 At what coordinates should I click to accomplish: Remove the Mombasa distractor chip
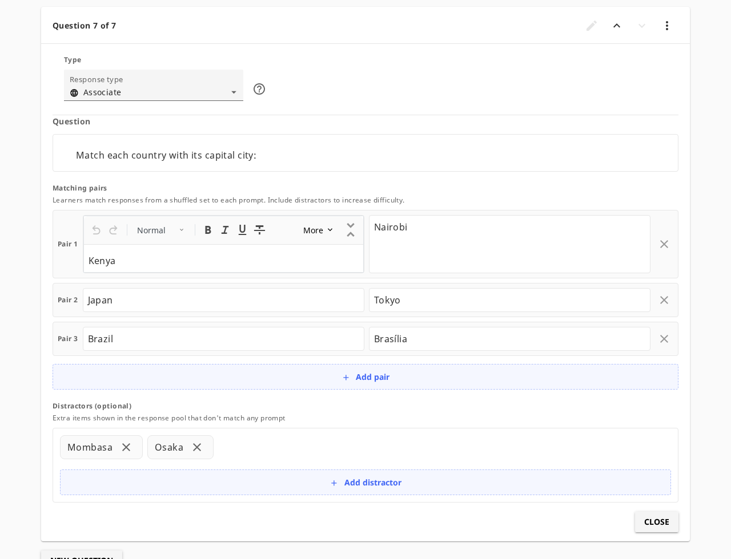coord(126,447)
